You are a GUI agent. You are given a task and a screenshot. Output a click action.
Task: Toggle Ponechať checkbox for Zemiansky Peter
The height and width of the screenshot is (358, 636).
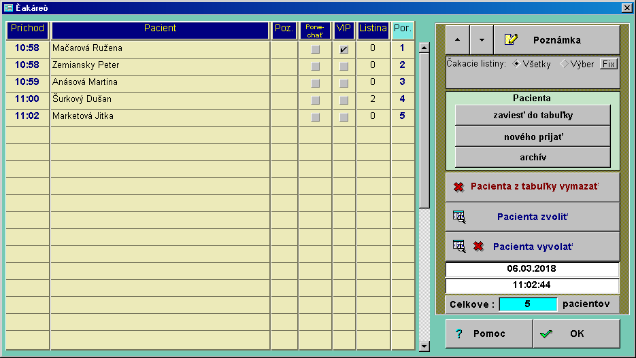tap(315, 67)
